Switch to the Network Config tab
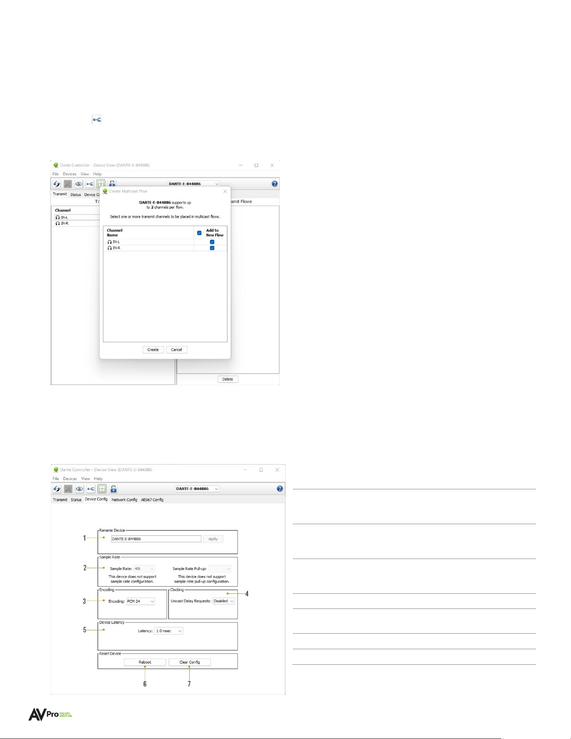Image resolution: width=571 pixels, height=739 pixels. tap(124, 500)
